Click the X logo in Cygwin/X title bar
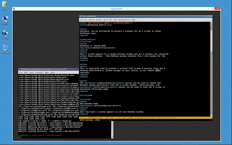Screen dimensions: 232x145 pos(14,9)
